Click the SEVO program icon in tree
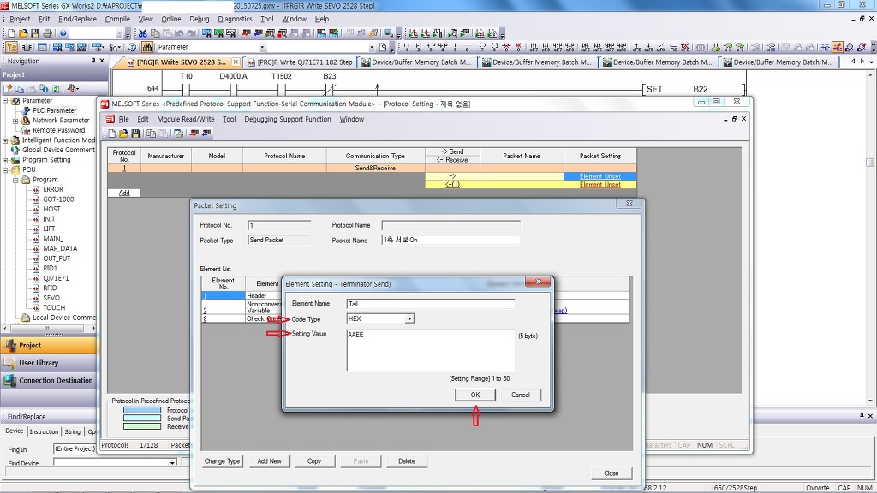The height and width of the screenshot is (493, 877). tap(36, 298)
